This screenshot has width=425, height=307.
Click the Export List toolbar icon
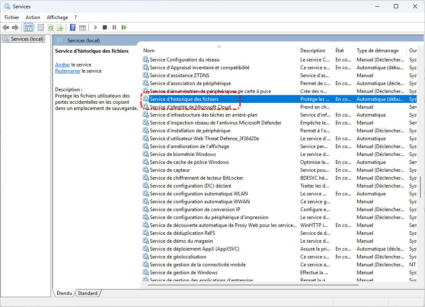click(x=60, y=27)
